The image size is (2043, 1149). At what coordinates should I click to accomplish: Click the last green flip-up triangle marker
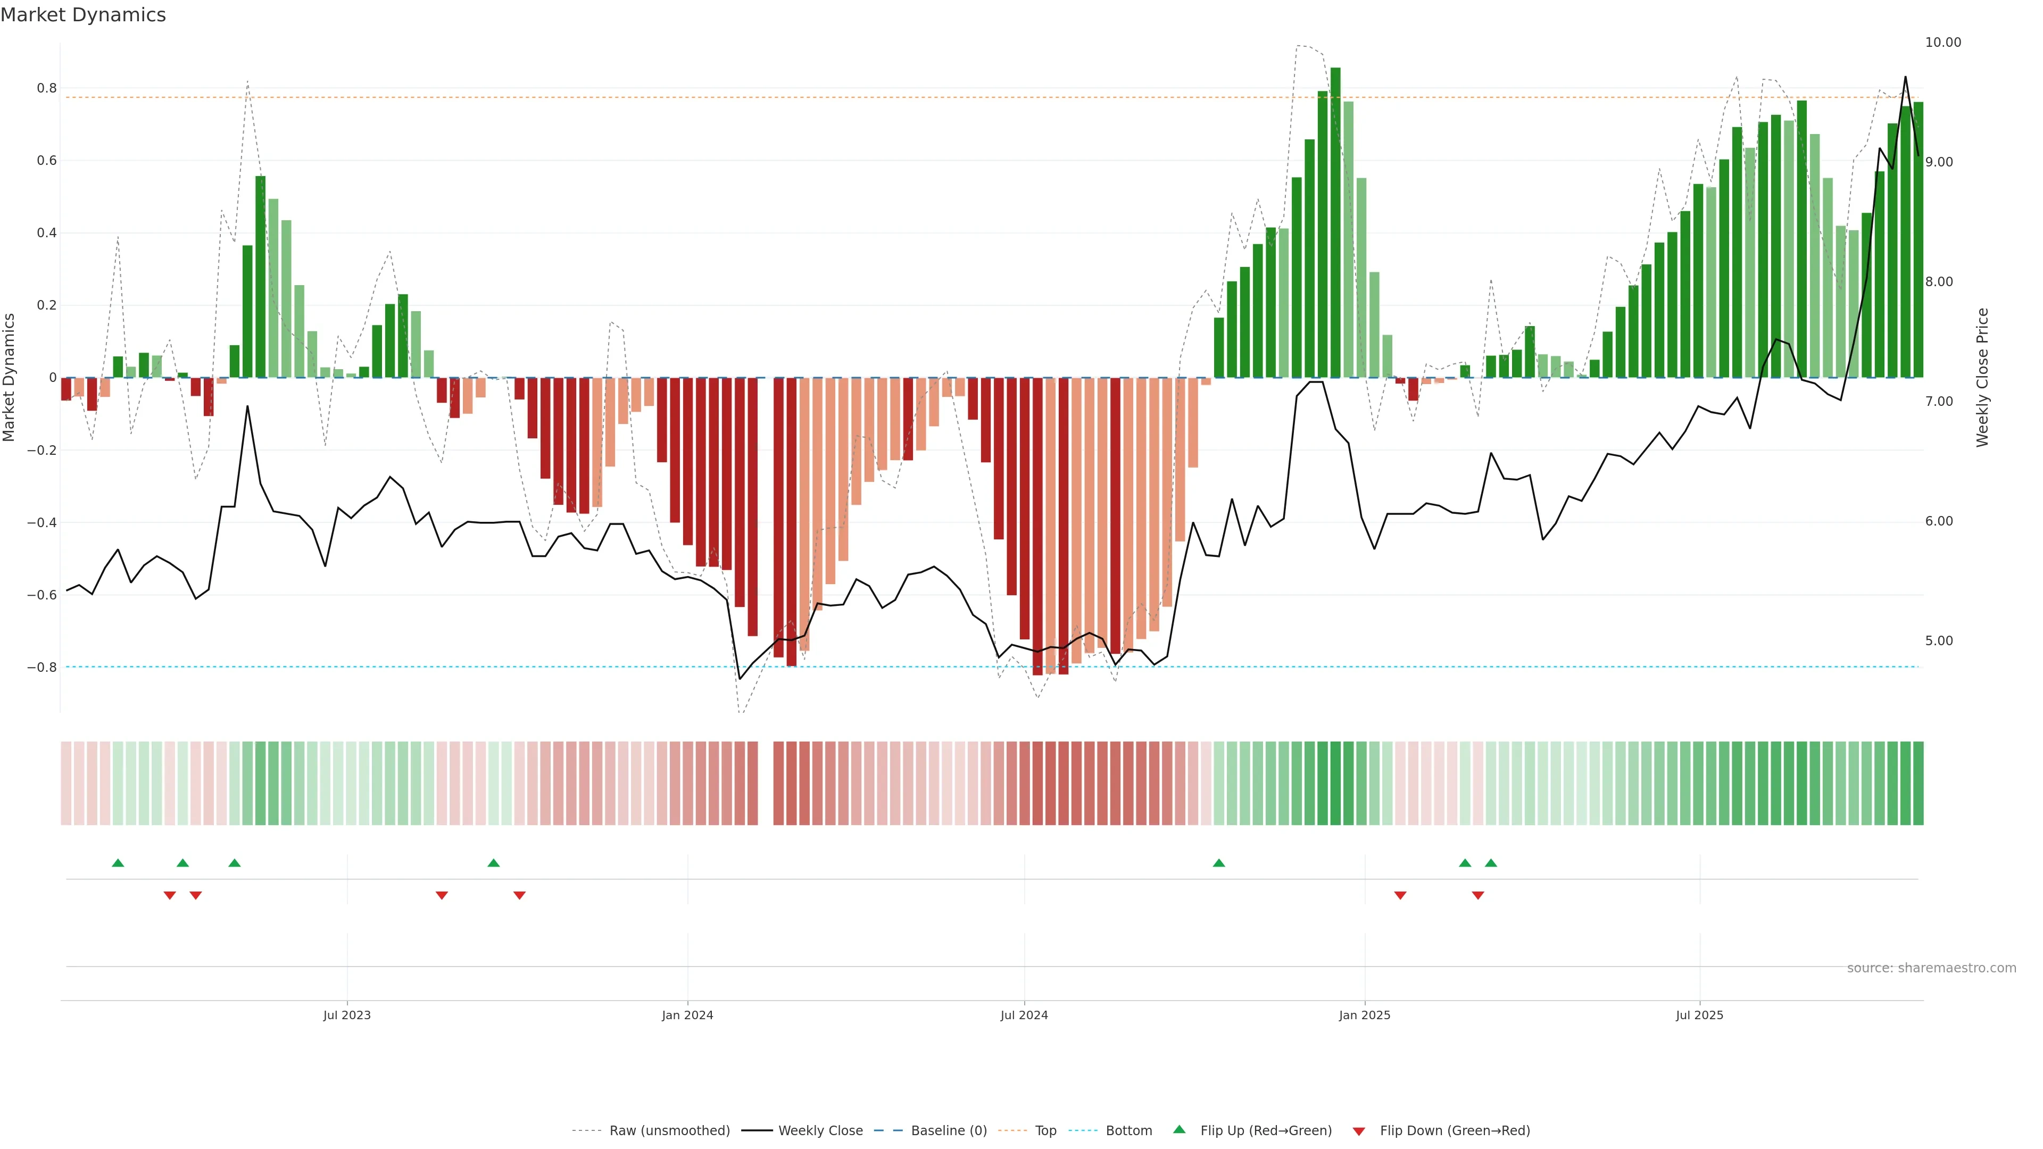click(1491, 863)
